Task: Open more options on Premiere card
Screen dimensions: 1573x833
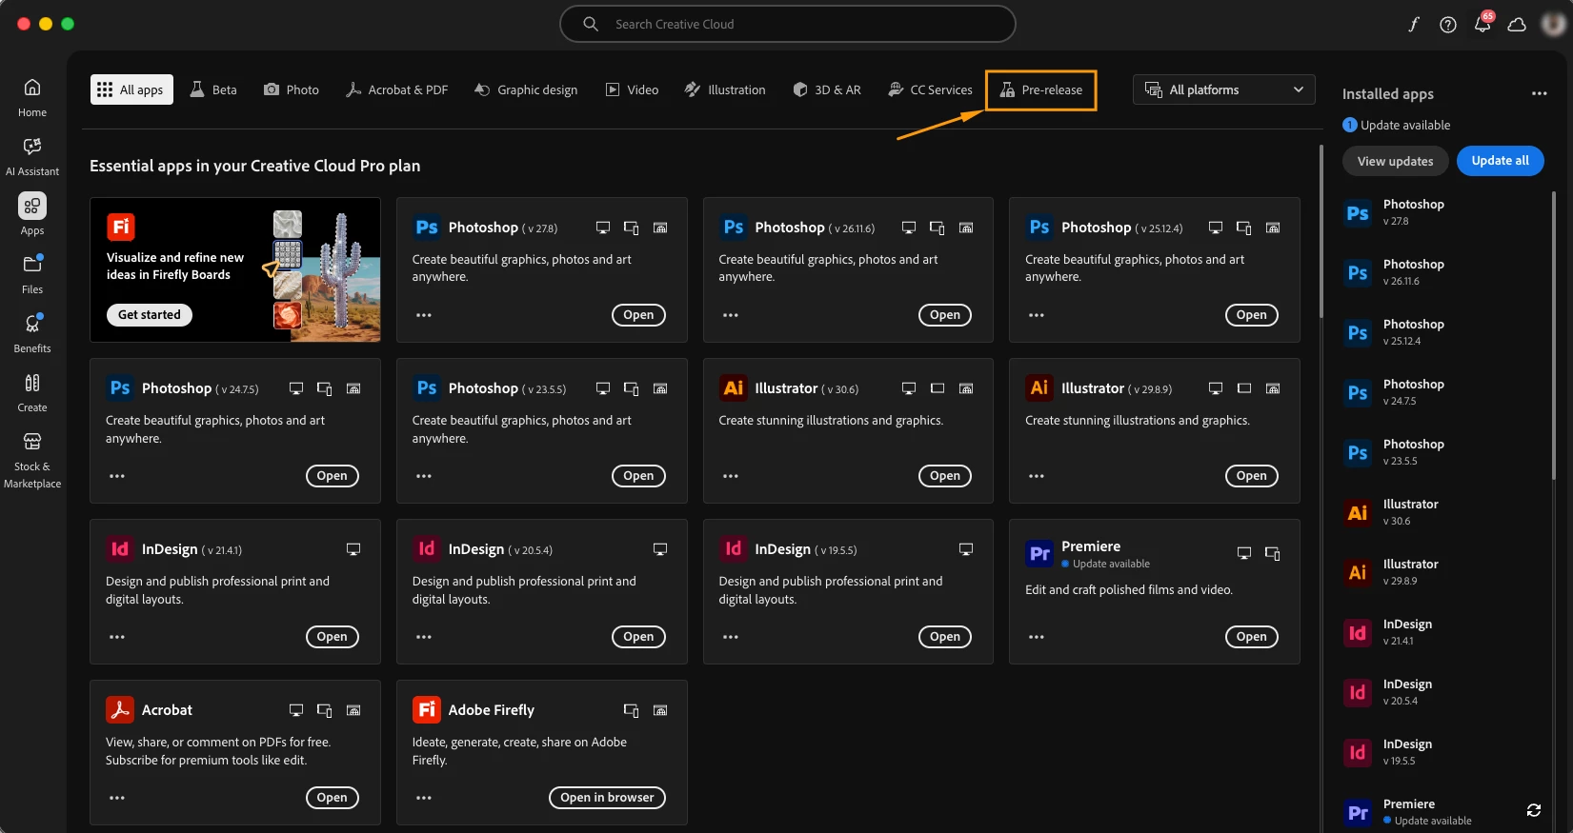Action: pos(1037,637)
